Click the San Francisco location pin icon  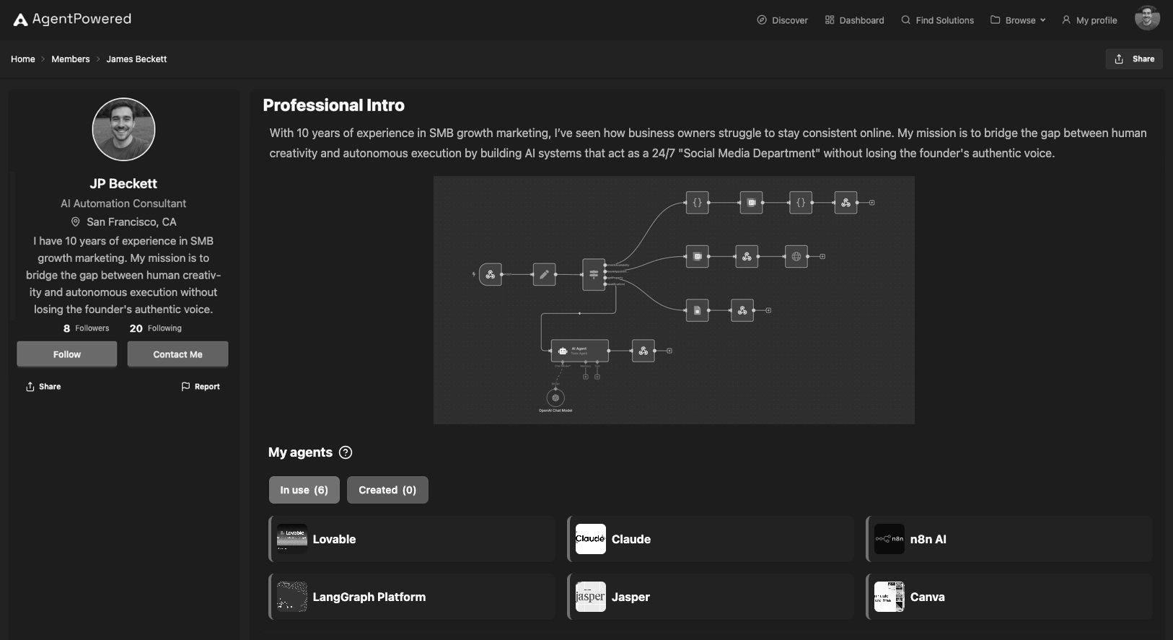75,222
